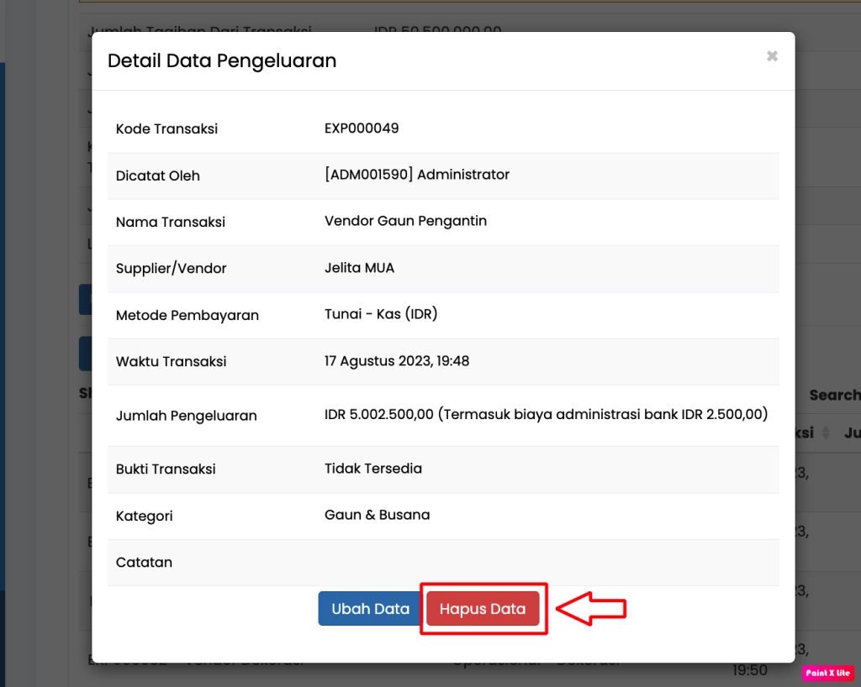Click the Tidak Tersedia proof value
861x687 pixels.
373,468
